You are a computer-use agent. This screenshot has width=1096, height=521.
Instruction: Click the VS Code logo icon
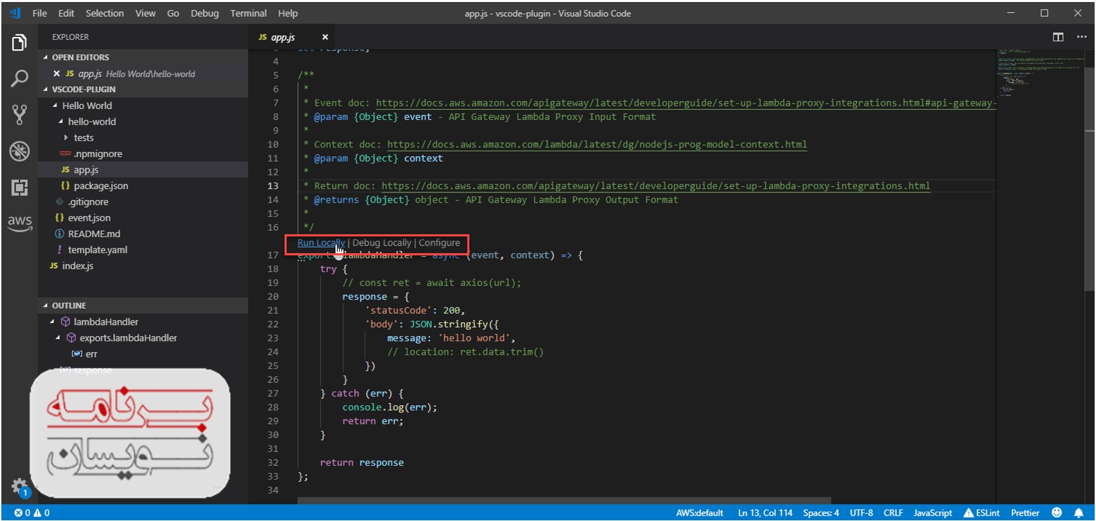pos(15,13)
